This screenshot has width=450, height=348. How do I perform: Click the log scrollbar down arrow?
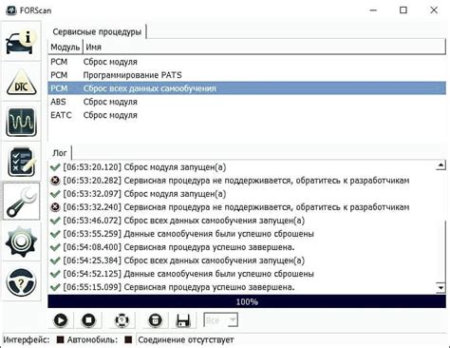pos(441,287)
